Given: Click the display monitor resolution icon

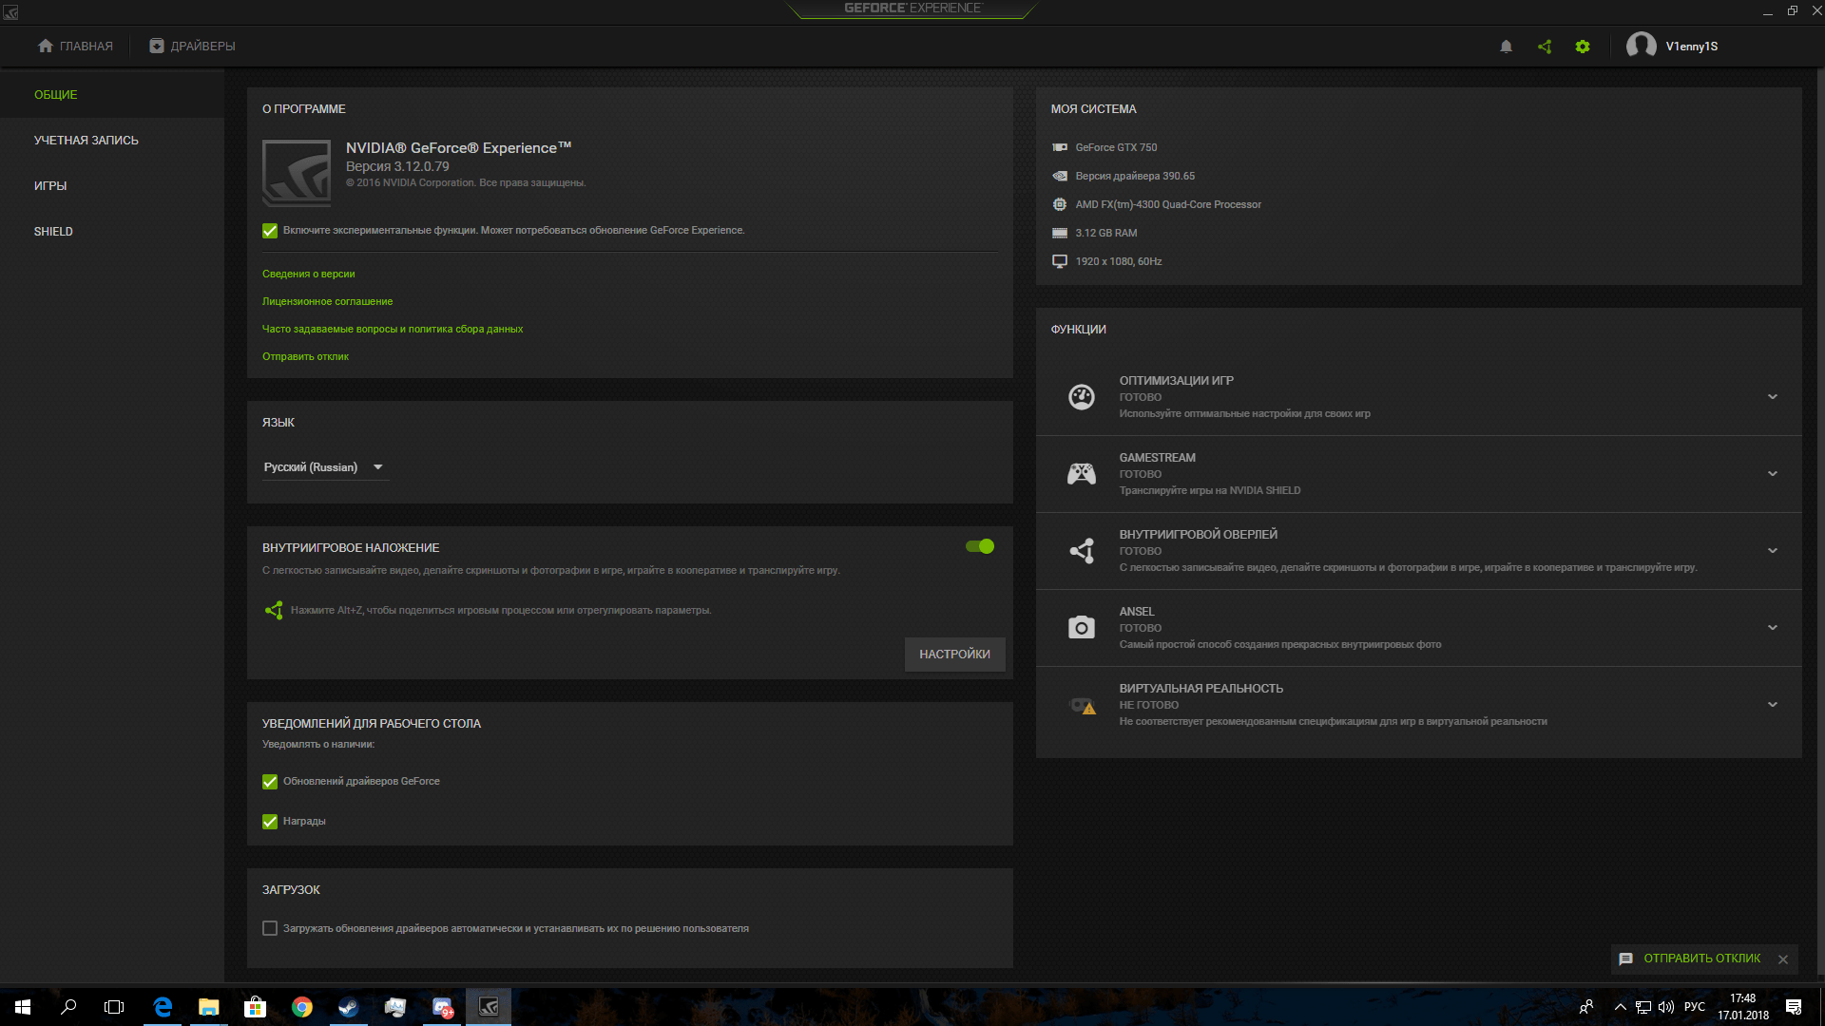Looking at the screenshot, I should pyautogui.click(x=1060, y=261).
